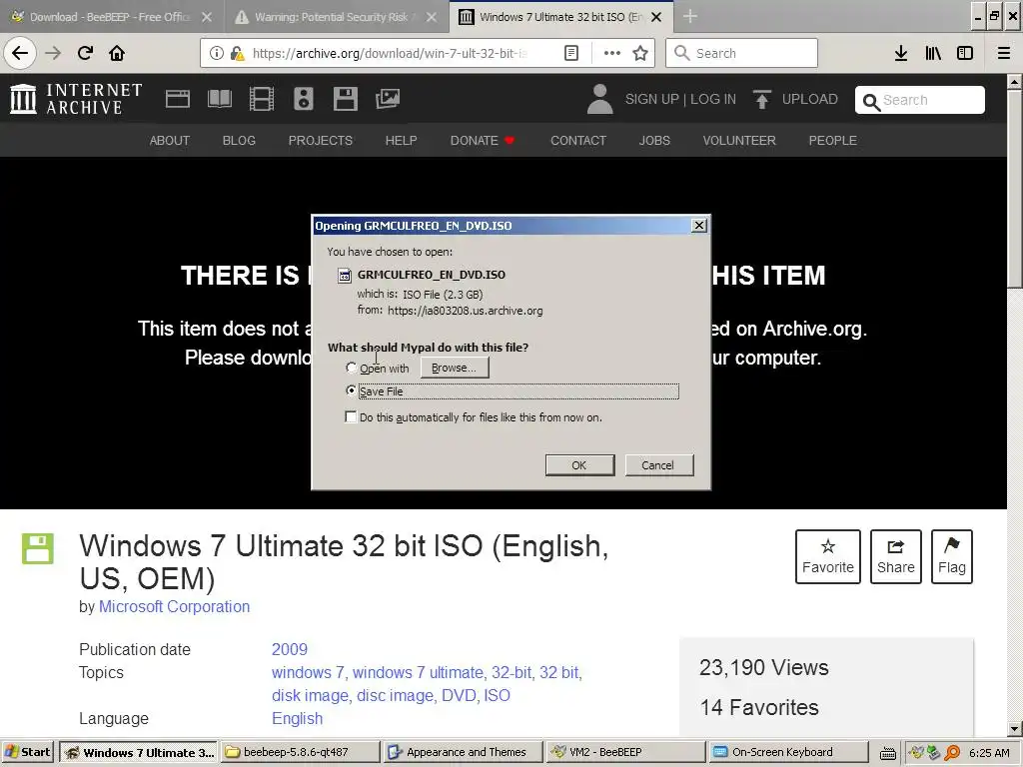
Task: Click the Share button
Action: point(896,556)
